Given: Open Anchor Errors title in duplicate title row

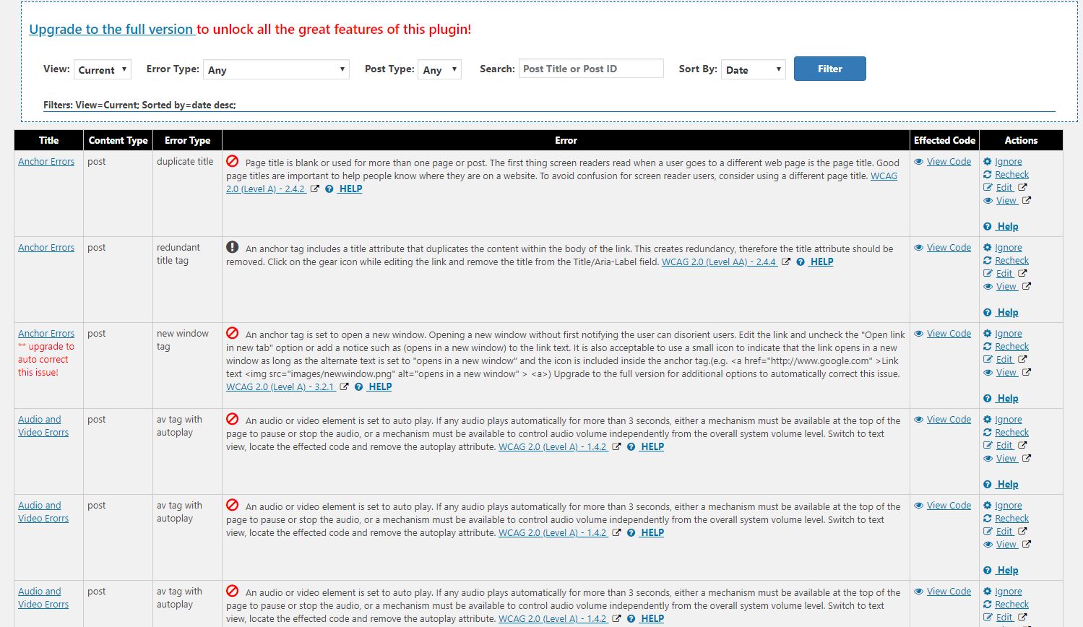Looking at the screenshot, I should 46,162.
